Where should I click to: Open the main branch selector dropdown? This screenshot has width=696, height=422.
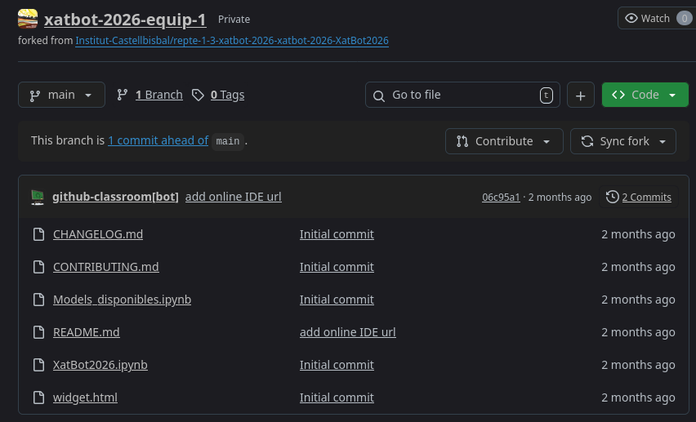(61, 95)
